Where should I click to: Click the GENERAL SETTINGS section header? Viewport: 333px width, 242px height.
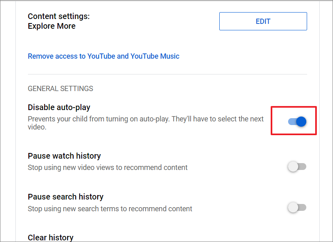(61, 88)
